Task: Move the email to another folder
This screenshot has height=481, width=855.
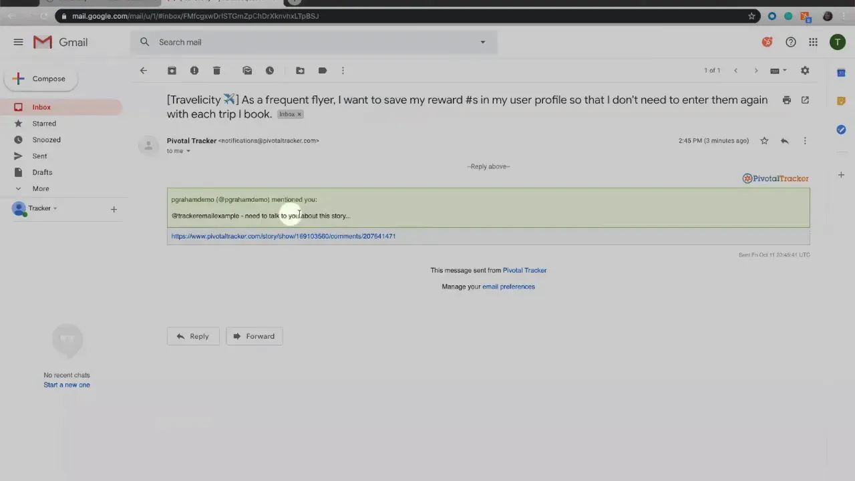Action: (300, 70)
